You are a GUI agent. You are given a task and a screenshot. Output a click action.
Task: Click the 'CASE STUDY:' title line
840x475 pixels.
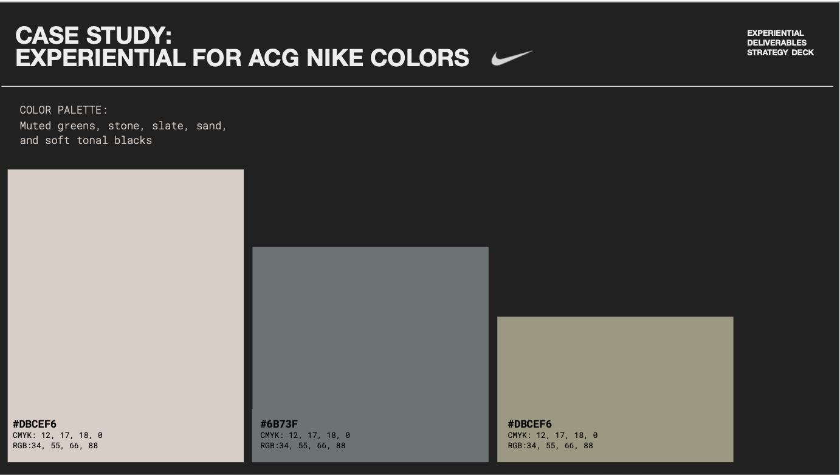(94, 36)
